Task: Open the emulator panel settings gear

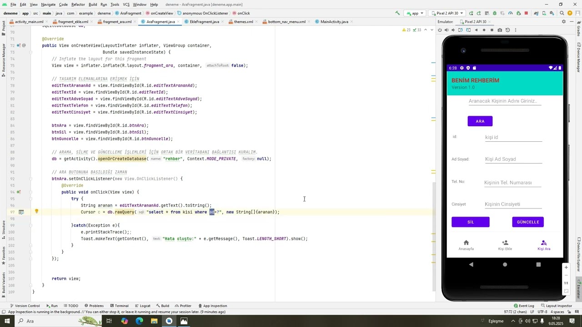Action: [x=564, y=22]
